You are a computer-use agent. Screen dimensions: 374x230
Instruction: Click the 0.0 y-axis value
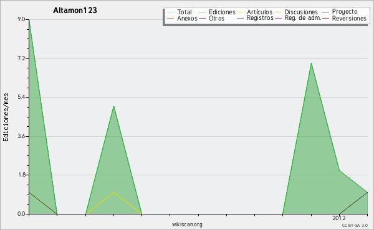(x=21, y=214)
